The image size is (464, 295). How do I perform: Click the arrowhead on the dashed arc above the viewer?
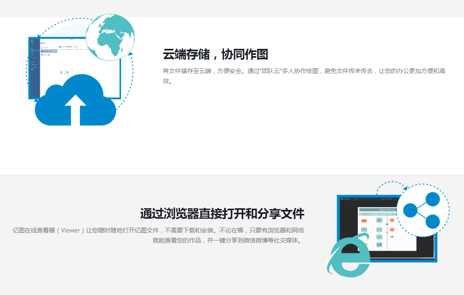click(x=405, y=187)
